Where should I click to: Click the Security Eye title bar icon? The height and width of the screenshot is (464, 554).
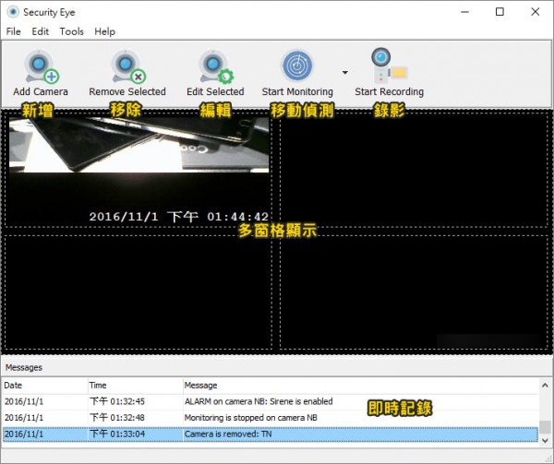click(13, 11)
